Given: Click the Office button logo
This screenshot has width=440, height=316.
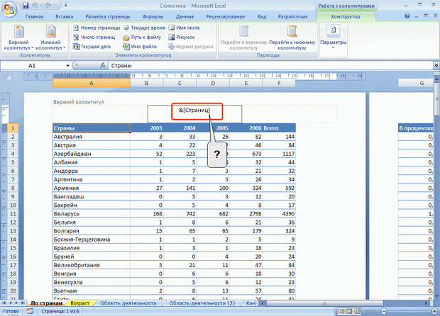Looking at the screenshot, I should (9, 9).
